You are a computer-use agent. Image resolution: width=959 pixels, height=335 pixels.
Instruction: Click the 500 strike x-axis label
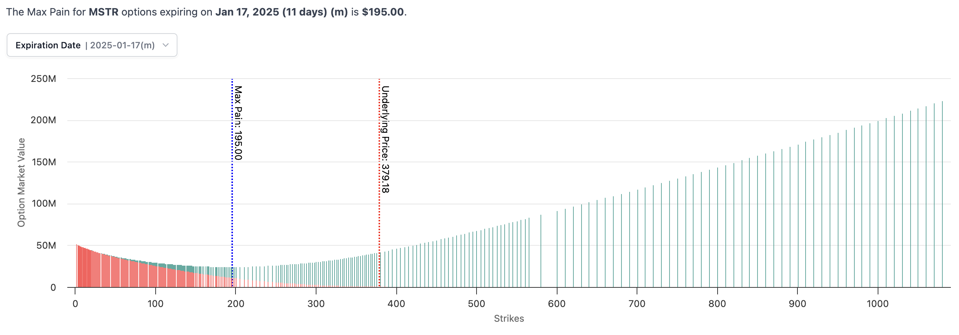click(476, 304)
